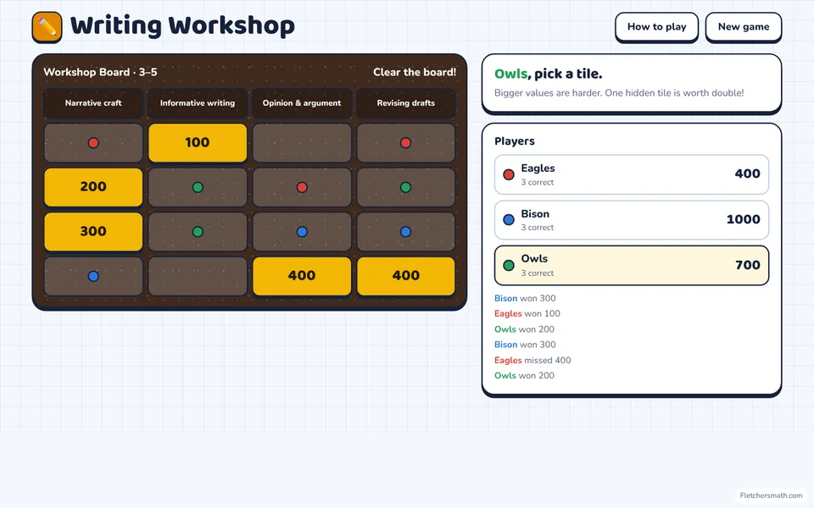The width and height of the screenshot is (814, 508).
Task: Click the empty used tile in Informative writing bottom row
Action: click(x=198, y=276)
